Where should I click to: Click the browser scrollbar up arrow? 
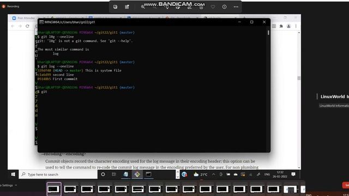[x=299, y=33]
